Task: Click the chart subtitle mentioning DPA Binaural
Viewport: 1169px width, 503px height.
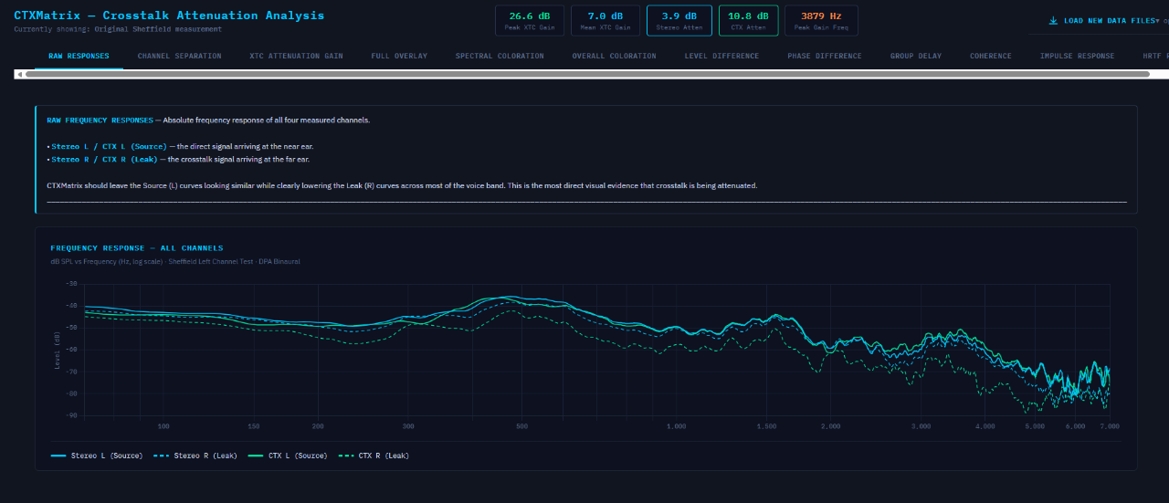Action: [175, 261]
